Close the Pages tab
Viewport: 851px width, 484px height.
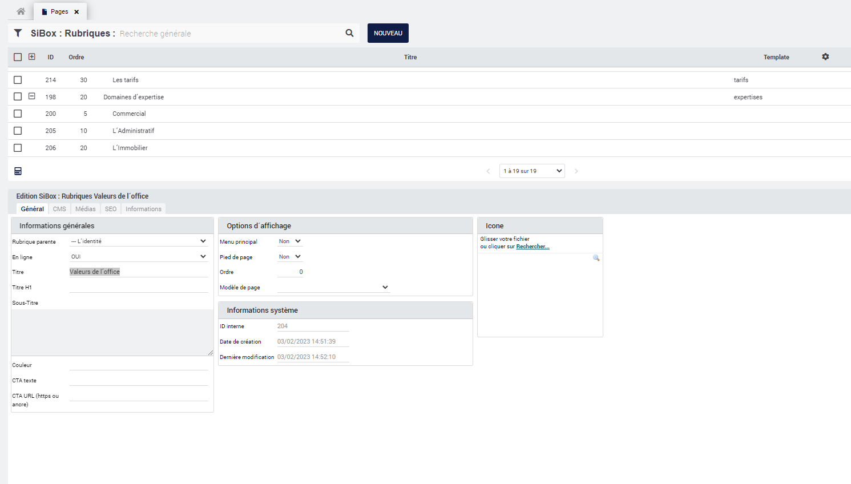76,12
